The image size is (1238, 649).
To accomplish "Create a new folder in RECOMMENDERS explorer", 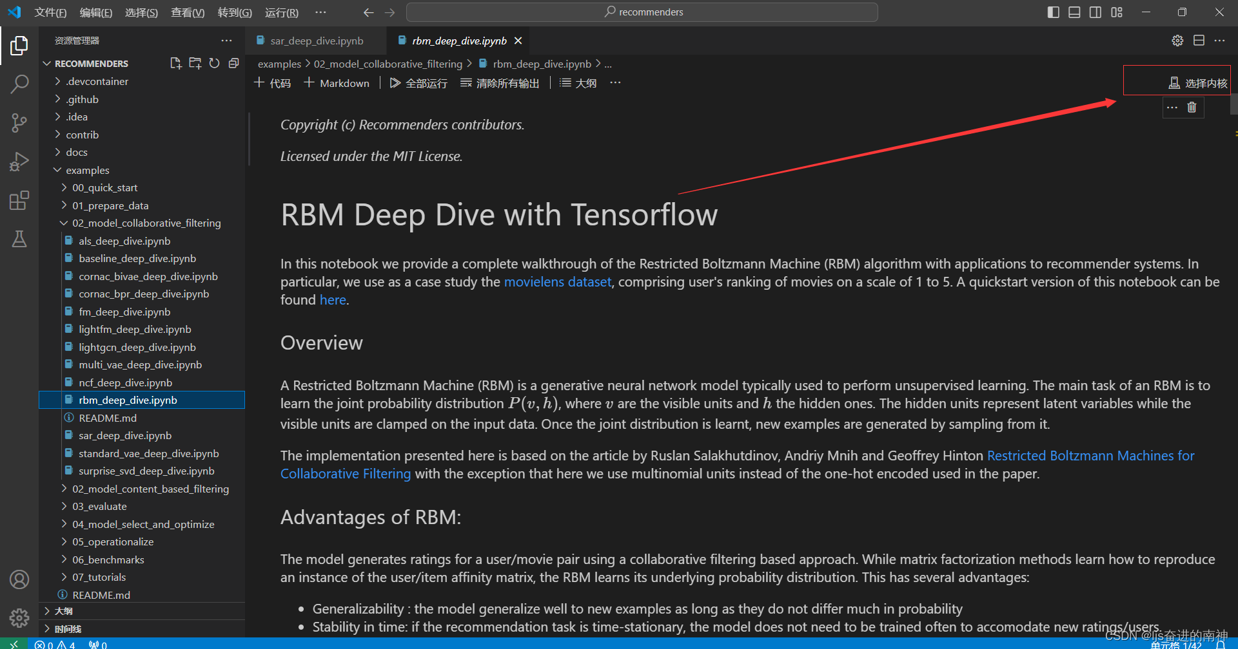I will [195, 63].
